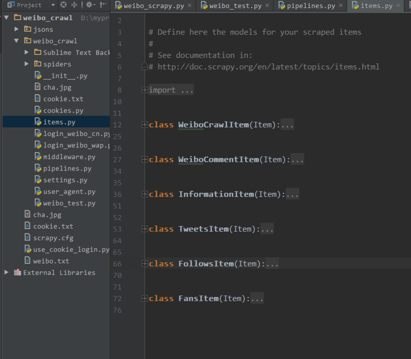Select weibo_test.py in project tree
This screenshot has width=411, height=359.
click(69, 203)
